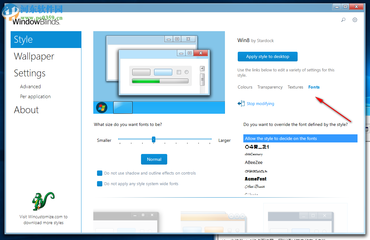Click the font size slider handle
The image size is (370, 240).
coord(153,139)
